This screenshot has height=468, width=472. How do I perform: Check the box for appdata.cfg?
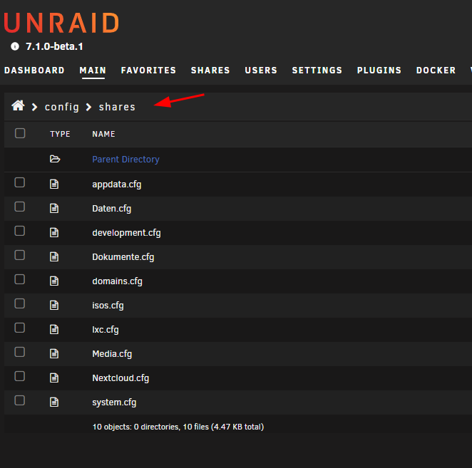(20, 182)
